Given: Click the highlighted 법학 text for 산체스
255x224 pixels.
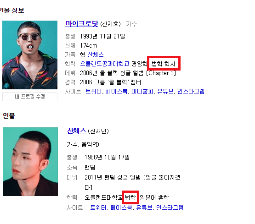Looking at the screenshot, I should click(130, 197).
